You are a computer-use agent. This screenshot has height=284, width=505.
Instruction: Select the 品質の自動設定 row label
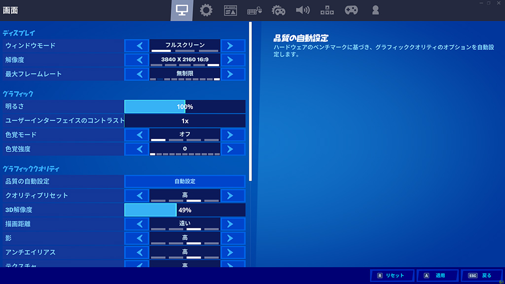point(28,181)
